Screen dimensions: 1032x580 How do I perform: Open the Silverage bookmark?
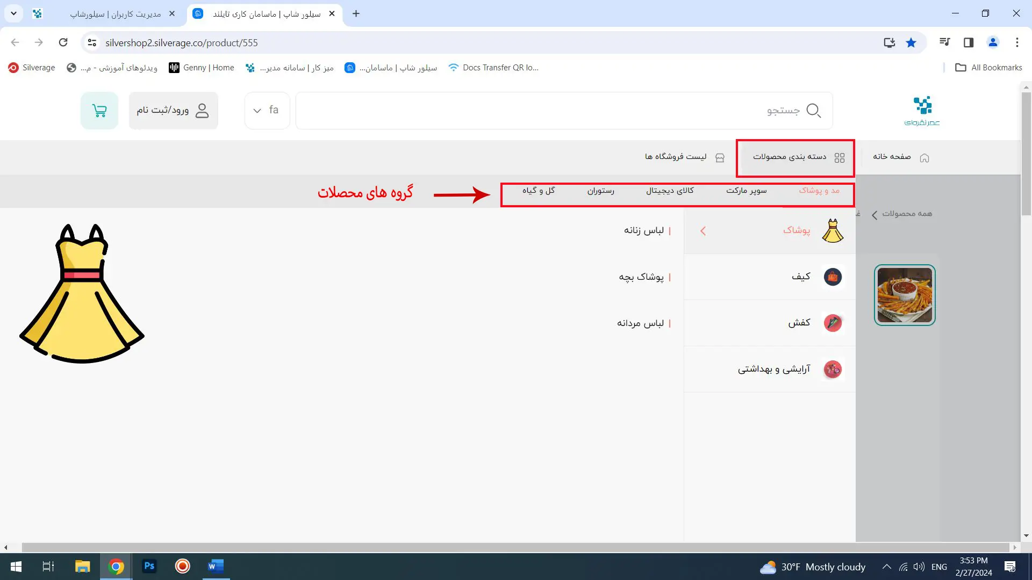32,68
